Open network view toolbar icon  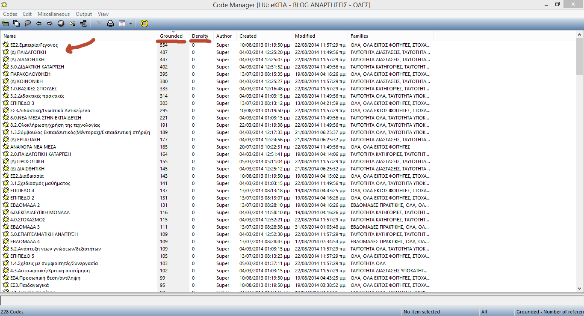(83, 24)
